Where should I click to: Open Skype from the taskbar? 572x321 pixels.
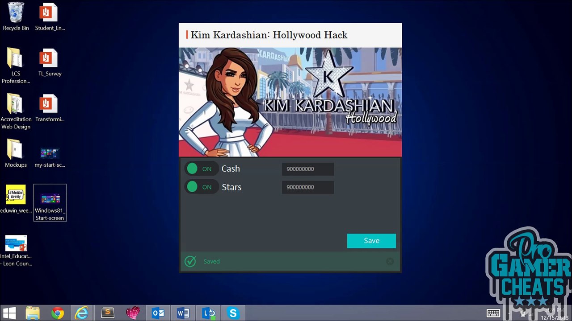(233, 313)
